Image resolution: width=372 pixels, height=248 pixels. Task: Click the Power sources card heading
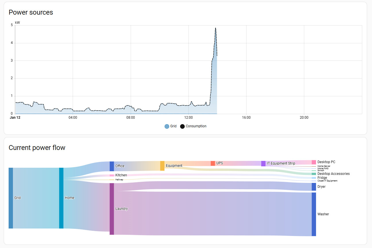point(31,12)
